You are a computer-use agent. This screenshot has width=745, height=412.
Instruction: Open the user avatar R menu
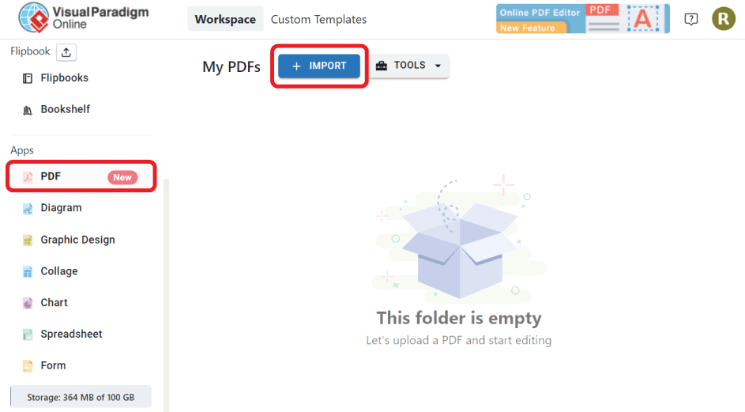point(723,19)
